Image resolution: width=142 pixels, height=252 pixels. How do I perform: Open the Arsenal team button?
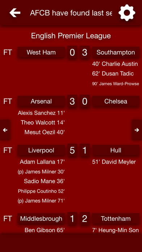[41, 101]
